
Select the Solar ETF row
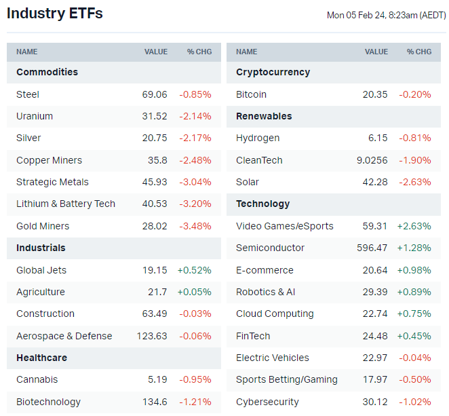(x=248, y=182)
